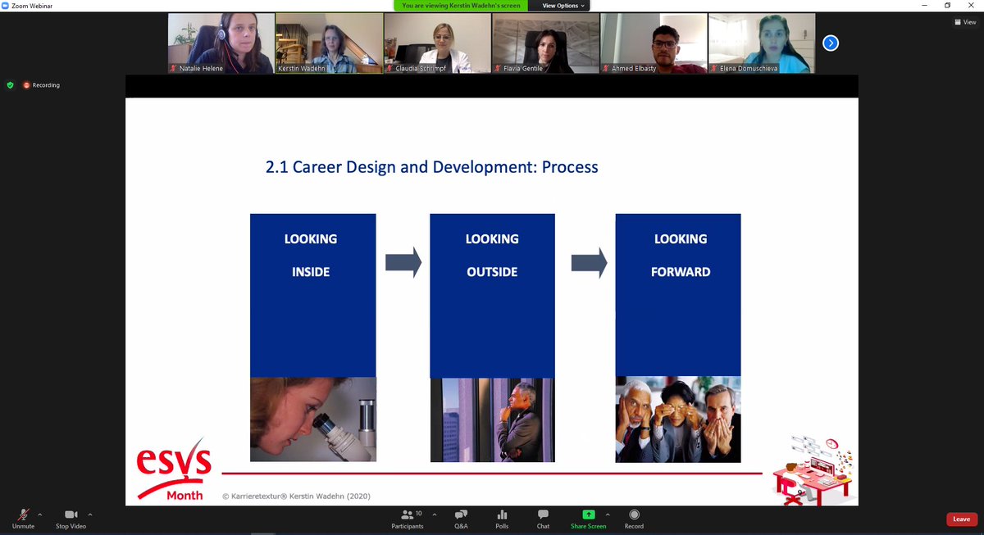Select Claudia Schrimpf's video thumbnail

(x=438, y=43)
